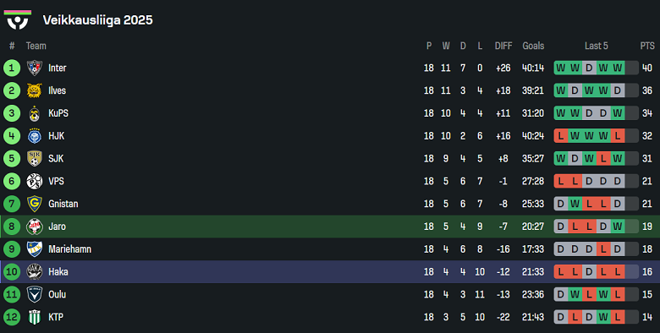Open the SJK shield logo
Image resolution: width=660 pixels, height=333 pixels.
coord(35,159)
